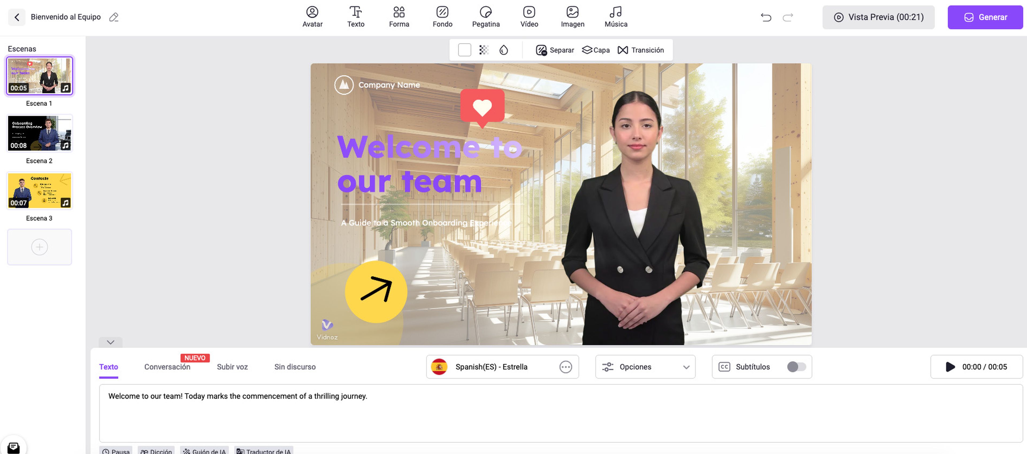The width and height of the screenshot is (1027, 454).
Task: Click the 00:00 / 00:05 time display
Action: 984,367
